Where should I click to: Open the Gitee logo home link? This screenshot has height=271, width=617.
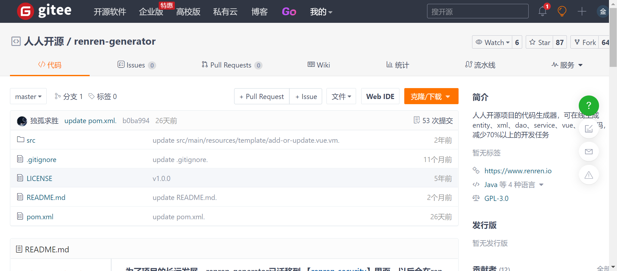[x=44, y=11]
